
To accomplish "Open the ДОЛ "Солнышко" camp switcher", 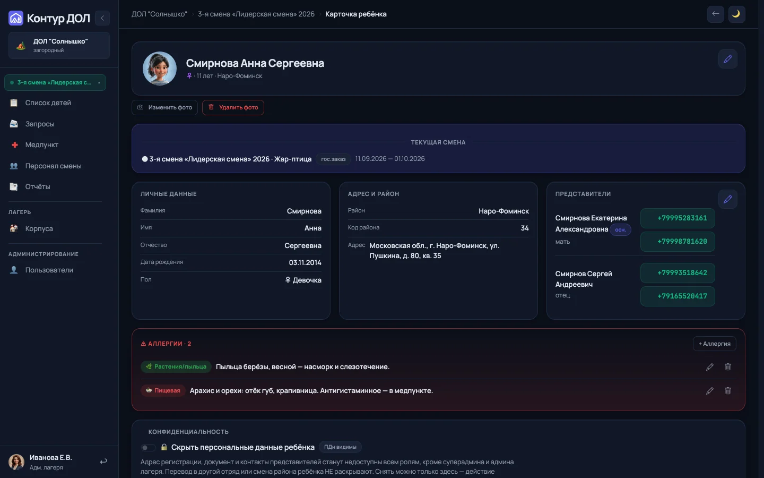I will [59, 45].
